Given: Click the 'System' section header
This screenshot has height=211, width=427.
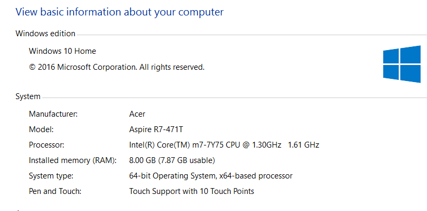Looking at the screenshot, I should coord(28,96).
